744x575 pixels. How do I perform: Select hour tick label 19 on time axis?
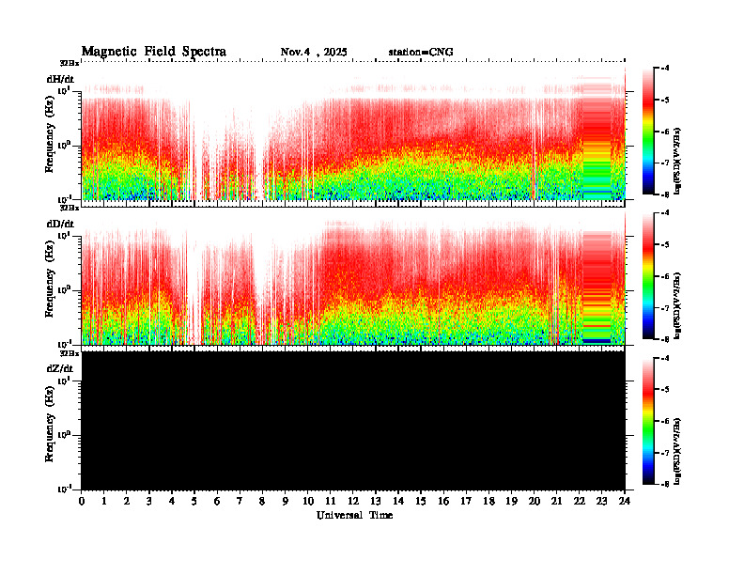[x=511, y=501]
